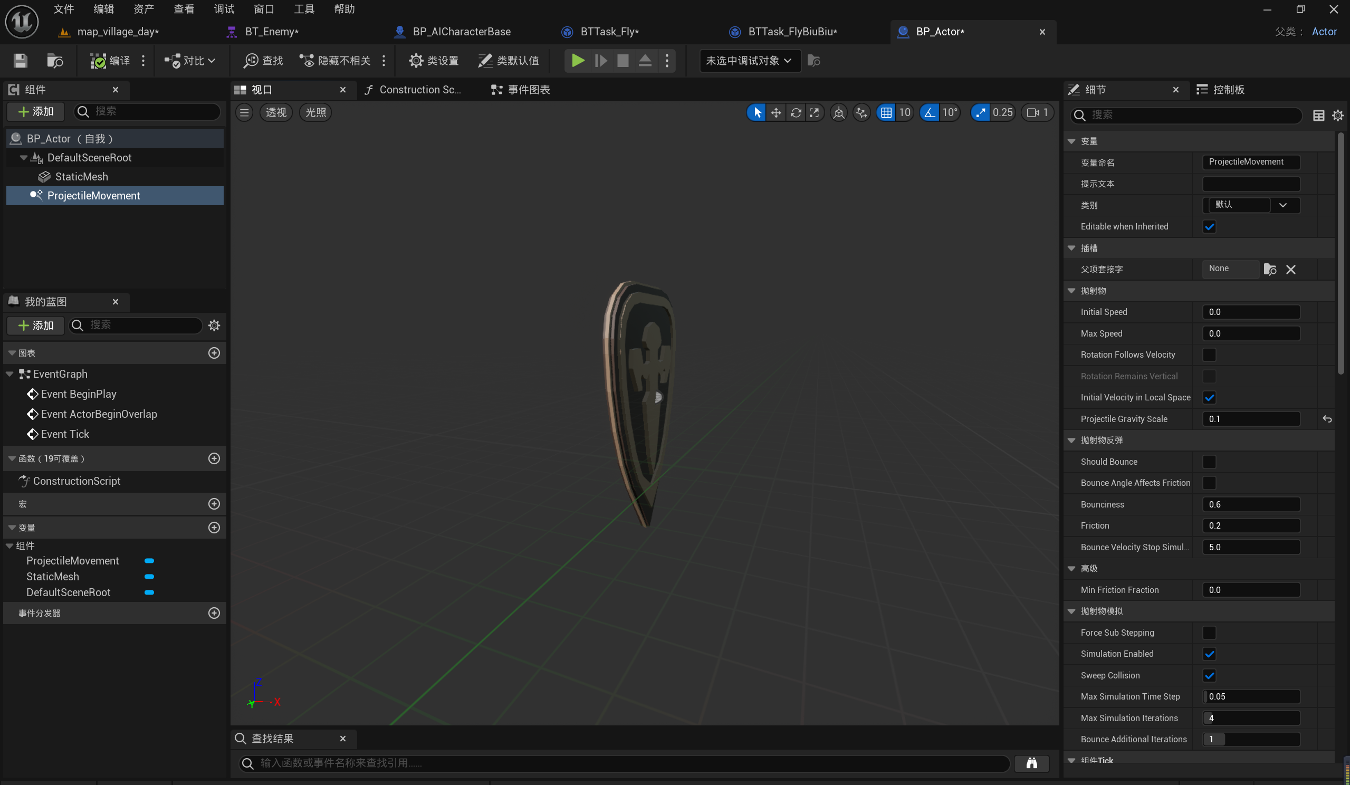1350x785 pixels.
Task: Uncheck Simulation Enabled checkbox
Action: pos(1209,654)
